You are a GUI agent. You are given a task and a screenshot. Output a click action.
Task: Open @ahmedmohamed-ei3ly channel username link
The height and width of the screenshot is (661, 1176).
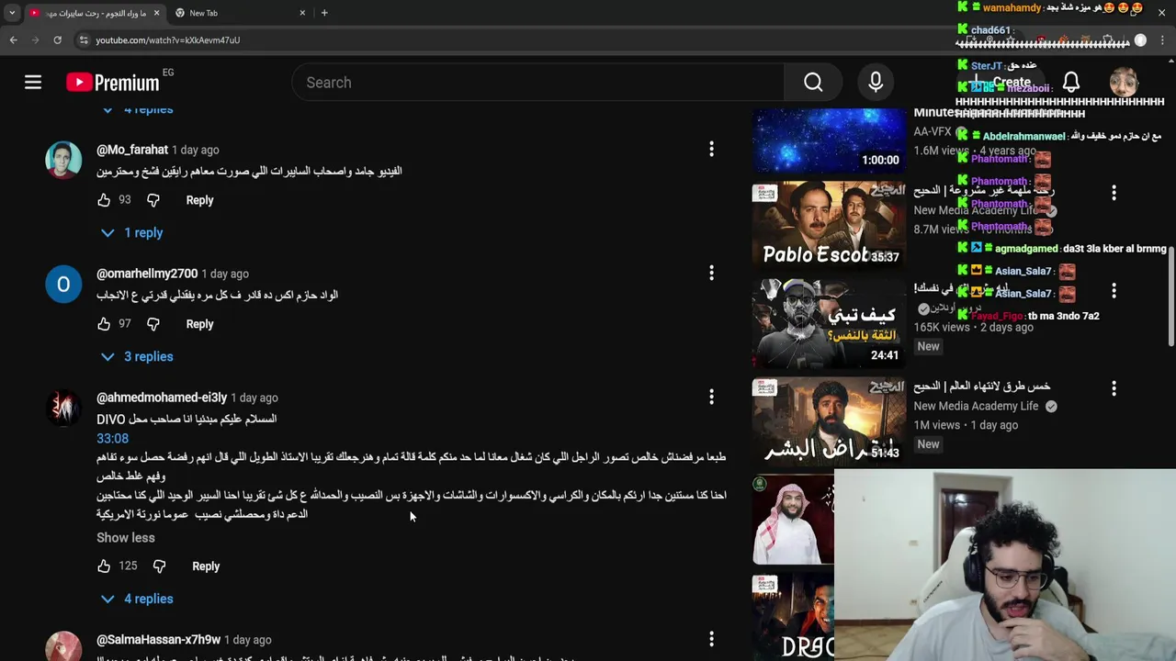click(x=162, y=398)
